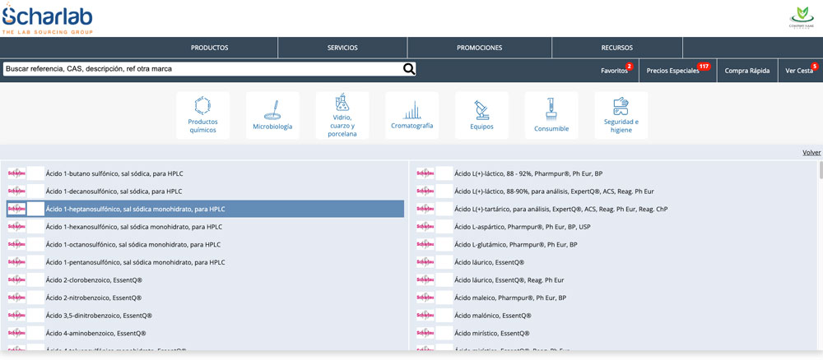823x360 pixels.
Task: Click the Scharlab logo at top left
Action: point(48,18)
